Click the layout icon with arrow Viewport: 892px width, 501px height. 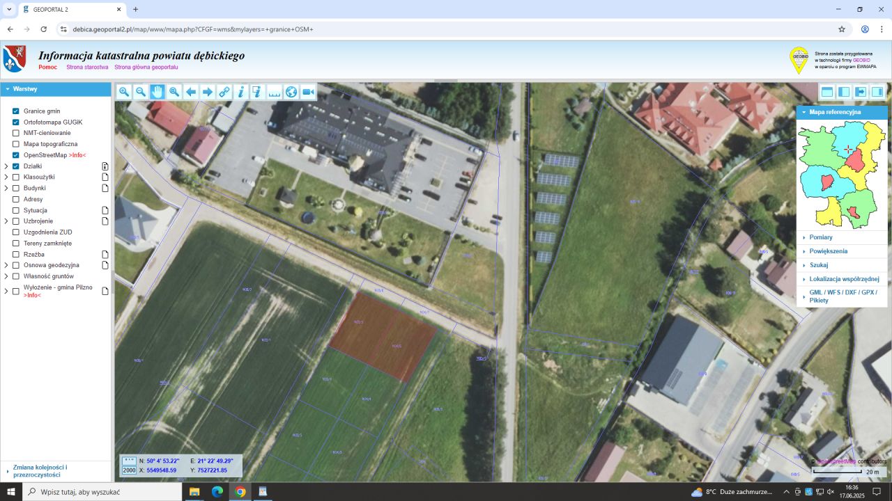pos(861,92)
